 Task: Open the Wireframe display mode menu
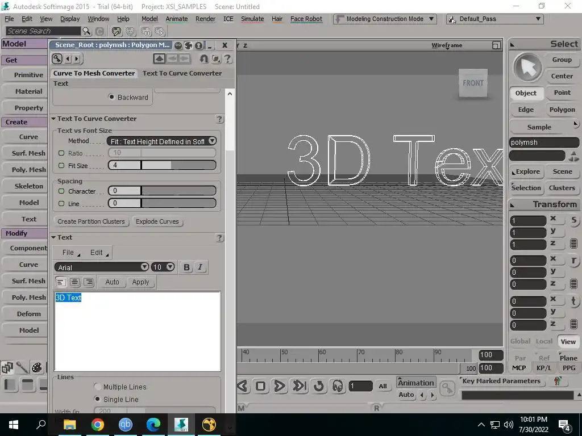(447, 45)
